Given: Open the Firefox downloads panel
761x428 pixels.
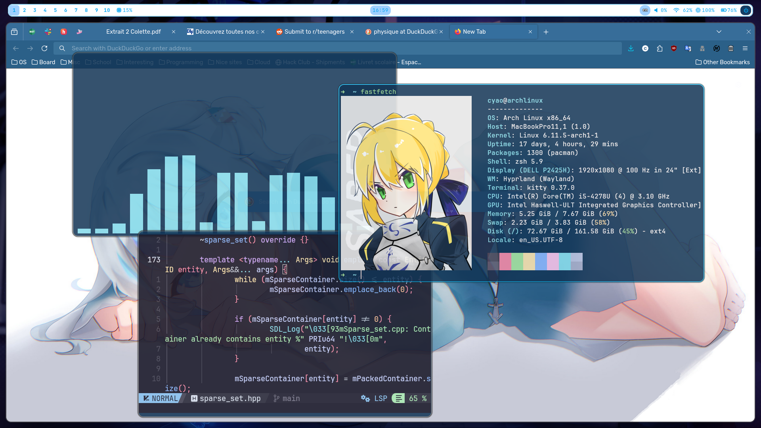Looking at the screenshot, I should point(631,48).
